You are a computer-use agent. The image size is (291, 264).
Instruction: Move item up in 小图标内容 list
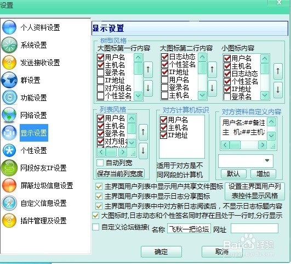[278, 71]
